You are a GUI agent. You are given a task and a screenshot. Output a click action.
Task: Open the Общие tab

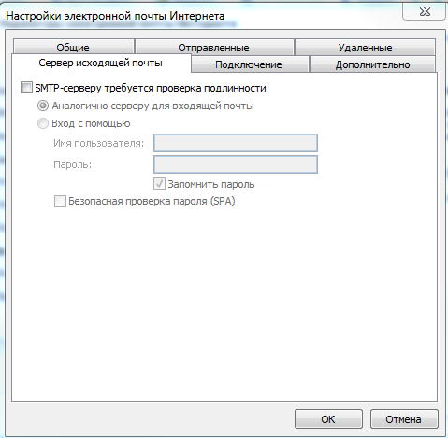pos(74,48)
